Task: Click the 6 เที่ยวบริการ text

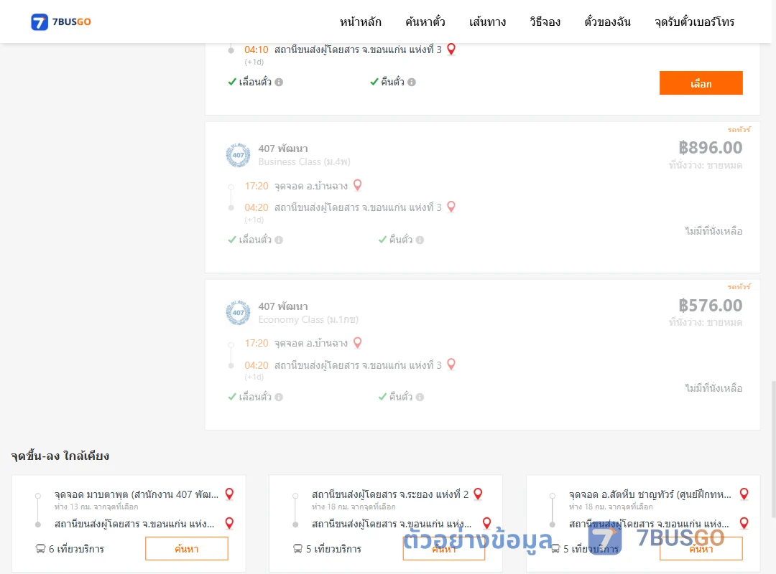Action: point(76,549)
